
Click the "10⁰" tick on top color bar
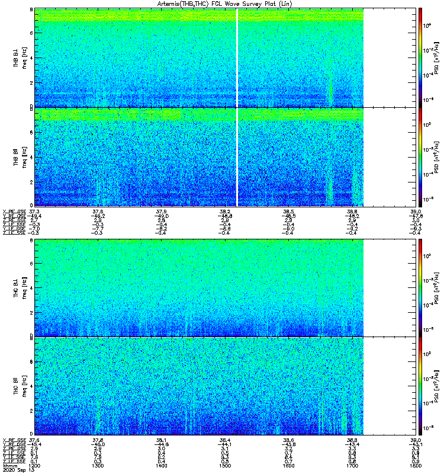click(427, 25)
